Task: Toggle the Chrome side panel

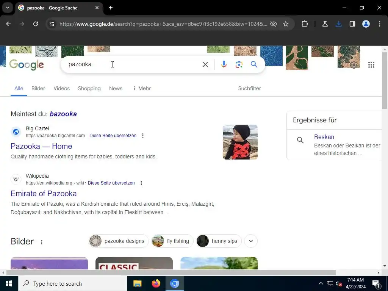Action: click(x=352, y=24)
